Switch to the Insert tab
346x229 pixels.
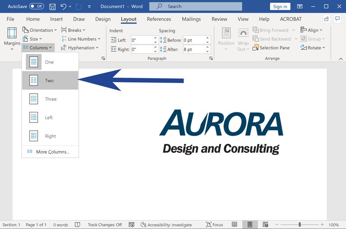[x=56, y=19]
